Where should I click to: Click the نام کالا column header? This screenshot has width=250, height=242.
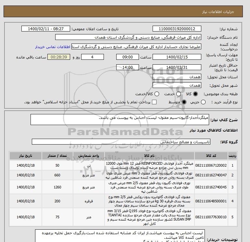pos(149,156)
